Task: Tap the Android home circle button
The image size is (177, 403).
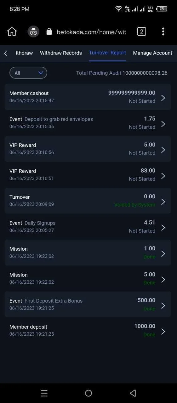Action: point(88,393)
